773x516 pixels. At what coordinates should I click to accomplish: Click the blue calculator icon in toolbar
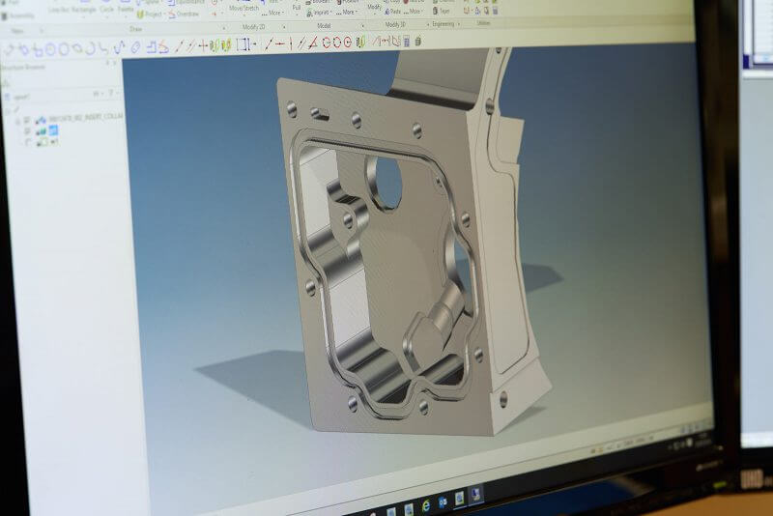(x=407, y=42)
